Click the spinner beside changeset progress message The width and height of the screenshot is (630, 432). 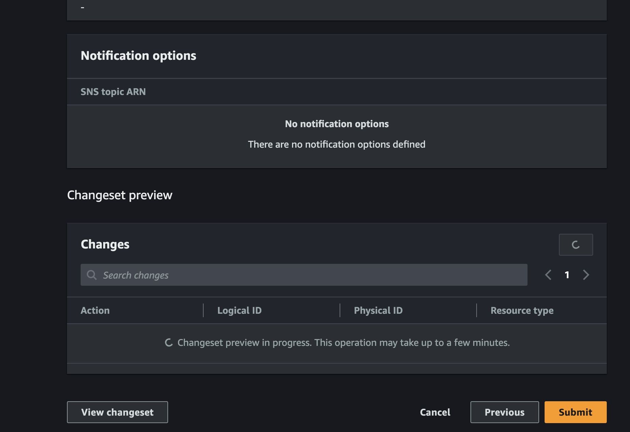tap(169, 342)
